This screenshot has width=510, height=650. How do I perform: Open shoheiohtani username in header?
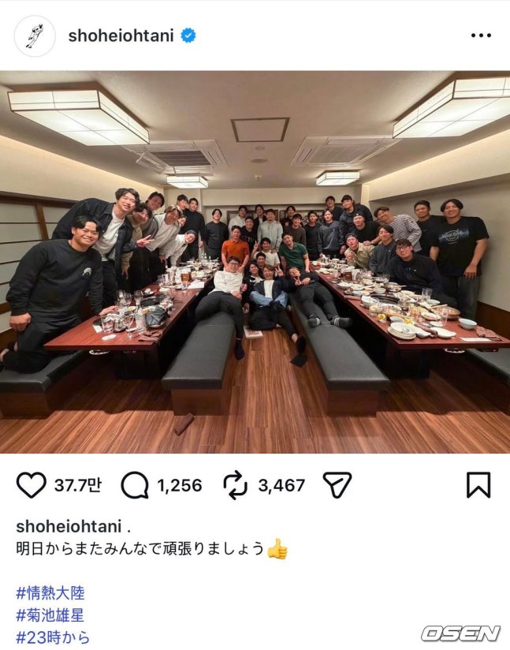tap(121, 36)
